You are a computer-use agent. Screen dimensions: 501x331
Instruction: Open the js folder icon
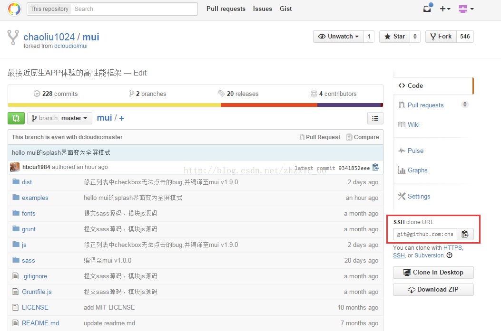point(16,244)
